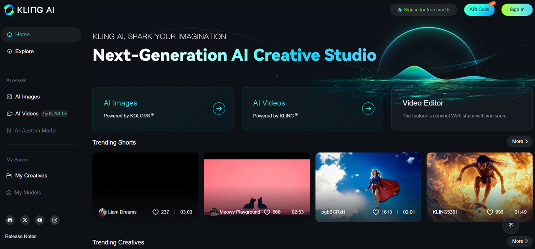Click the arrow icon on AI Videos card
Viewport: 535px width, 249px height.
tap(368, 109)
